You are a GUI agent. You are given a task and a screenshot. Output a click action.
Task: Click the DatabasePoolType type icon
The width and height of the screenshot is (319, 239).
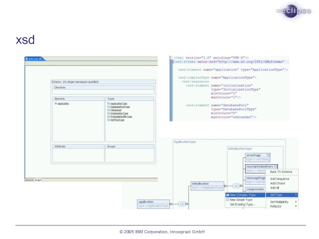[108, 107]
